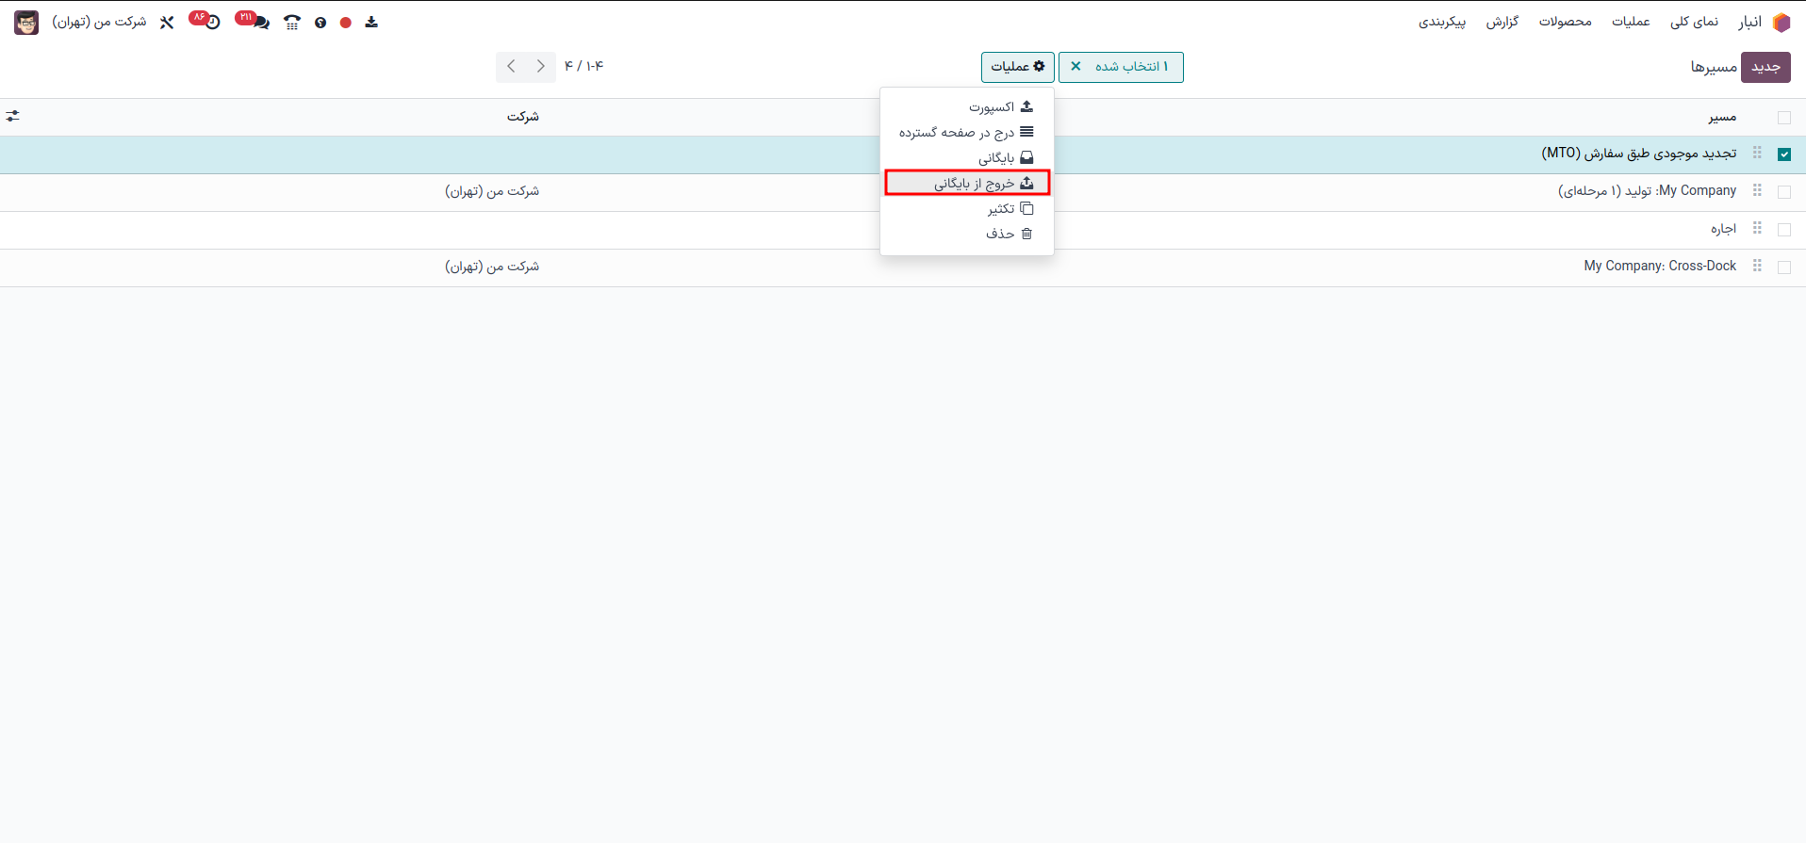Click the VoIP phone dialer icon

[x=292, y=23]
